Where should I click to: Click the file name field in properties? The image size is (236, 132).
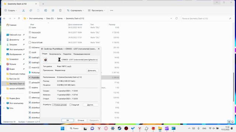pos(78,60)
